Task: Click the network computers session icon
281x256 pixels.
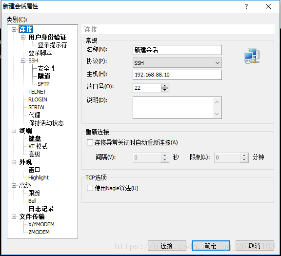Action: [x=252, y=56]
